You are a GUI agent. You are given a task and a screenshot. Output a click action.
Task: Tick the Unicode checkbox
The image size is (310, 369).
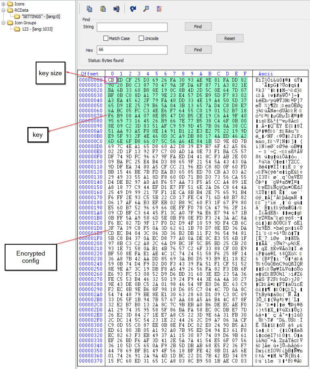(x=141, y=38)
